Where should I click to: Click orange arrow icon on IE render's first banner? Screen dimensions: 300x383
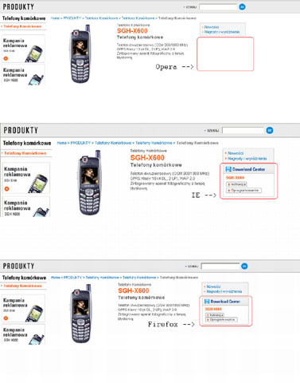(x=6, y=188)
